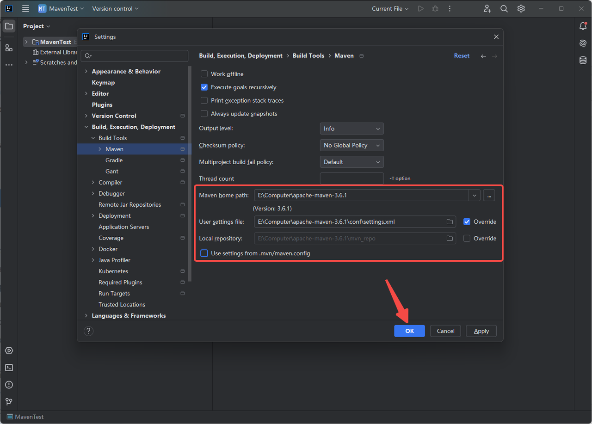Viewport: 592px width, 424px height.
Task: Browse folder for Local repository
Action: coord(450,239)
